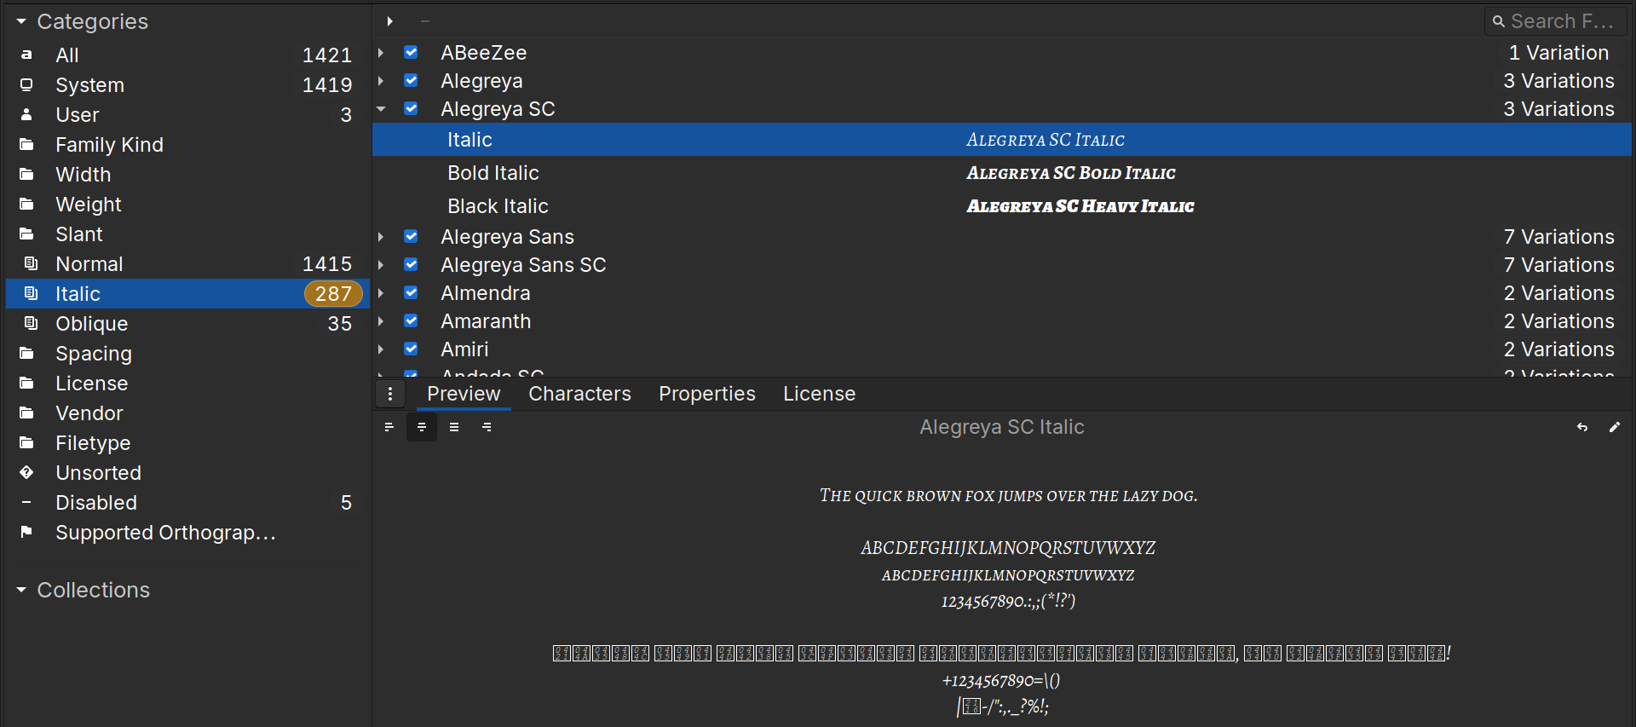
Task: Toggle the Amiri font checkbox
Action: click(411, 349)
